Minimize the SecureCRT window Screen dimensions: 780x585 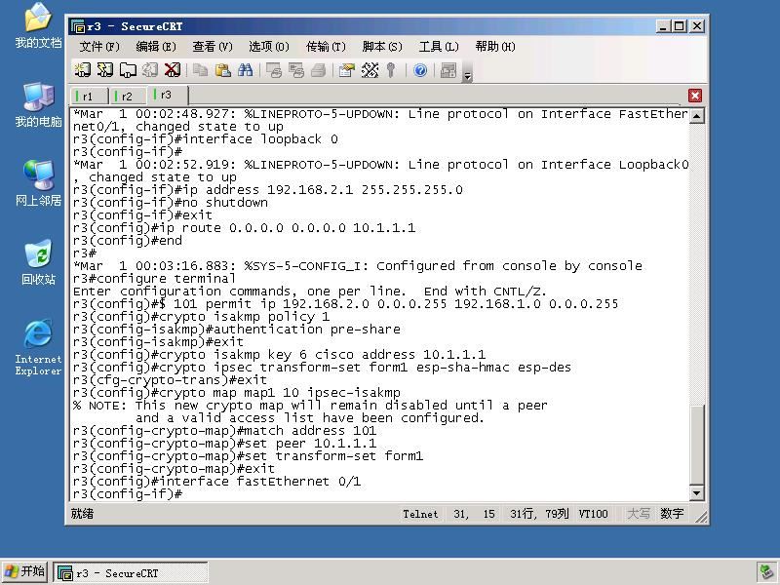pos(662,26)
